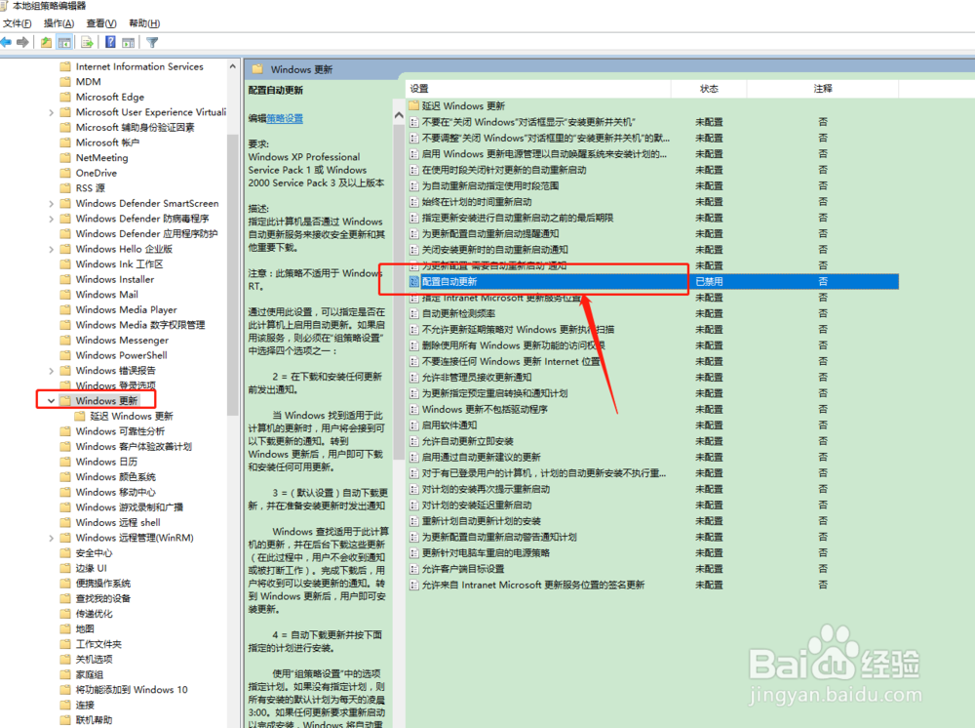This screenshot has height=728, width=975.
Task: Click the Back navigation arrow
Action: pos(8,41)
